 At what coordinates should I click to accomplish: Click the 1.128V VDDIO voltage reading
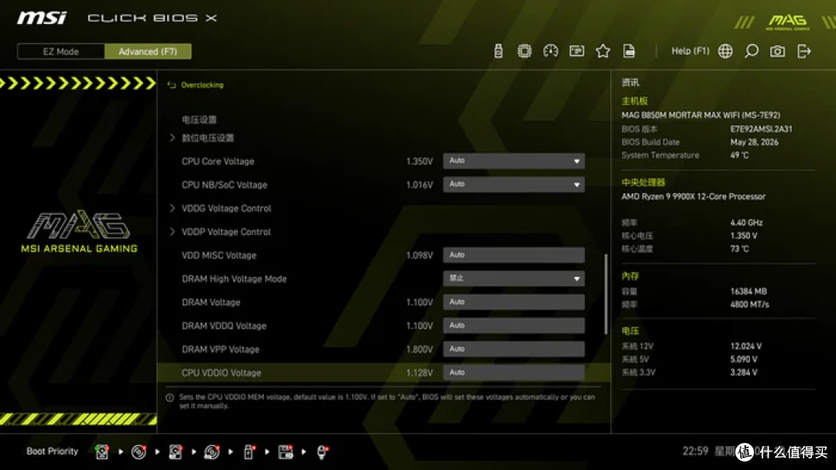point(420,373)
